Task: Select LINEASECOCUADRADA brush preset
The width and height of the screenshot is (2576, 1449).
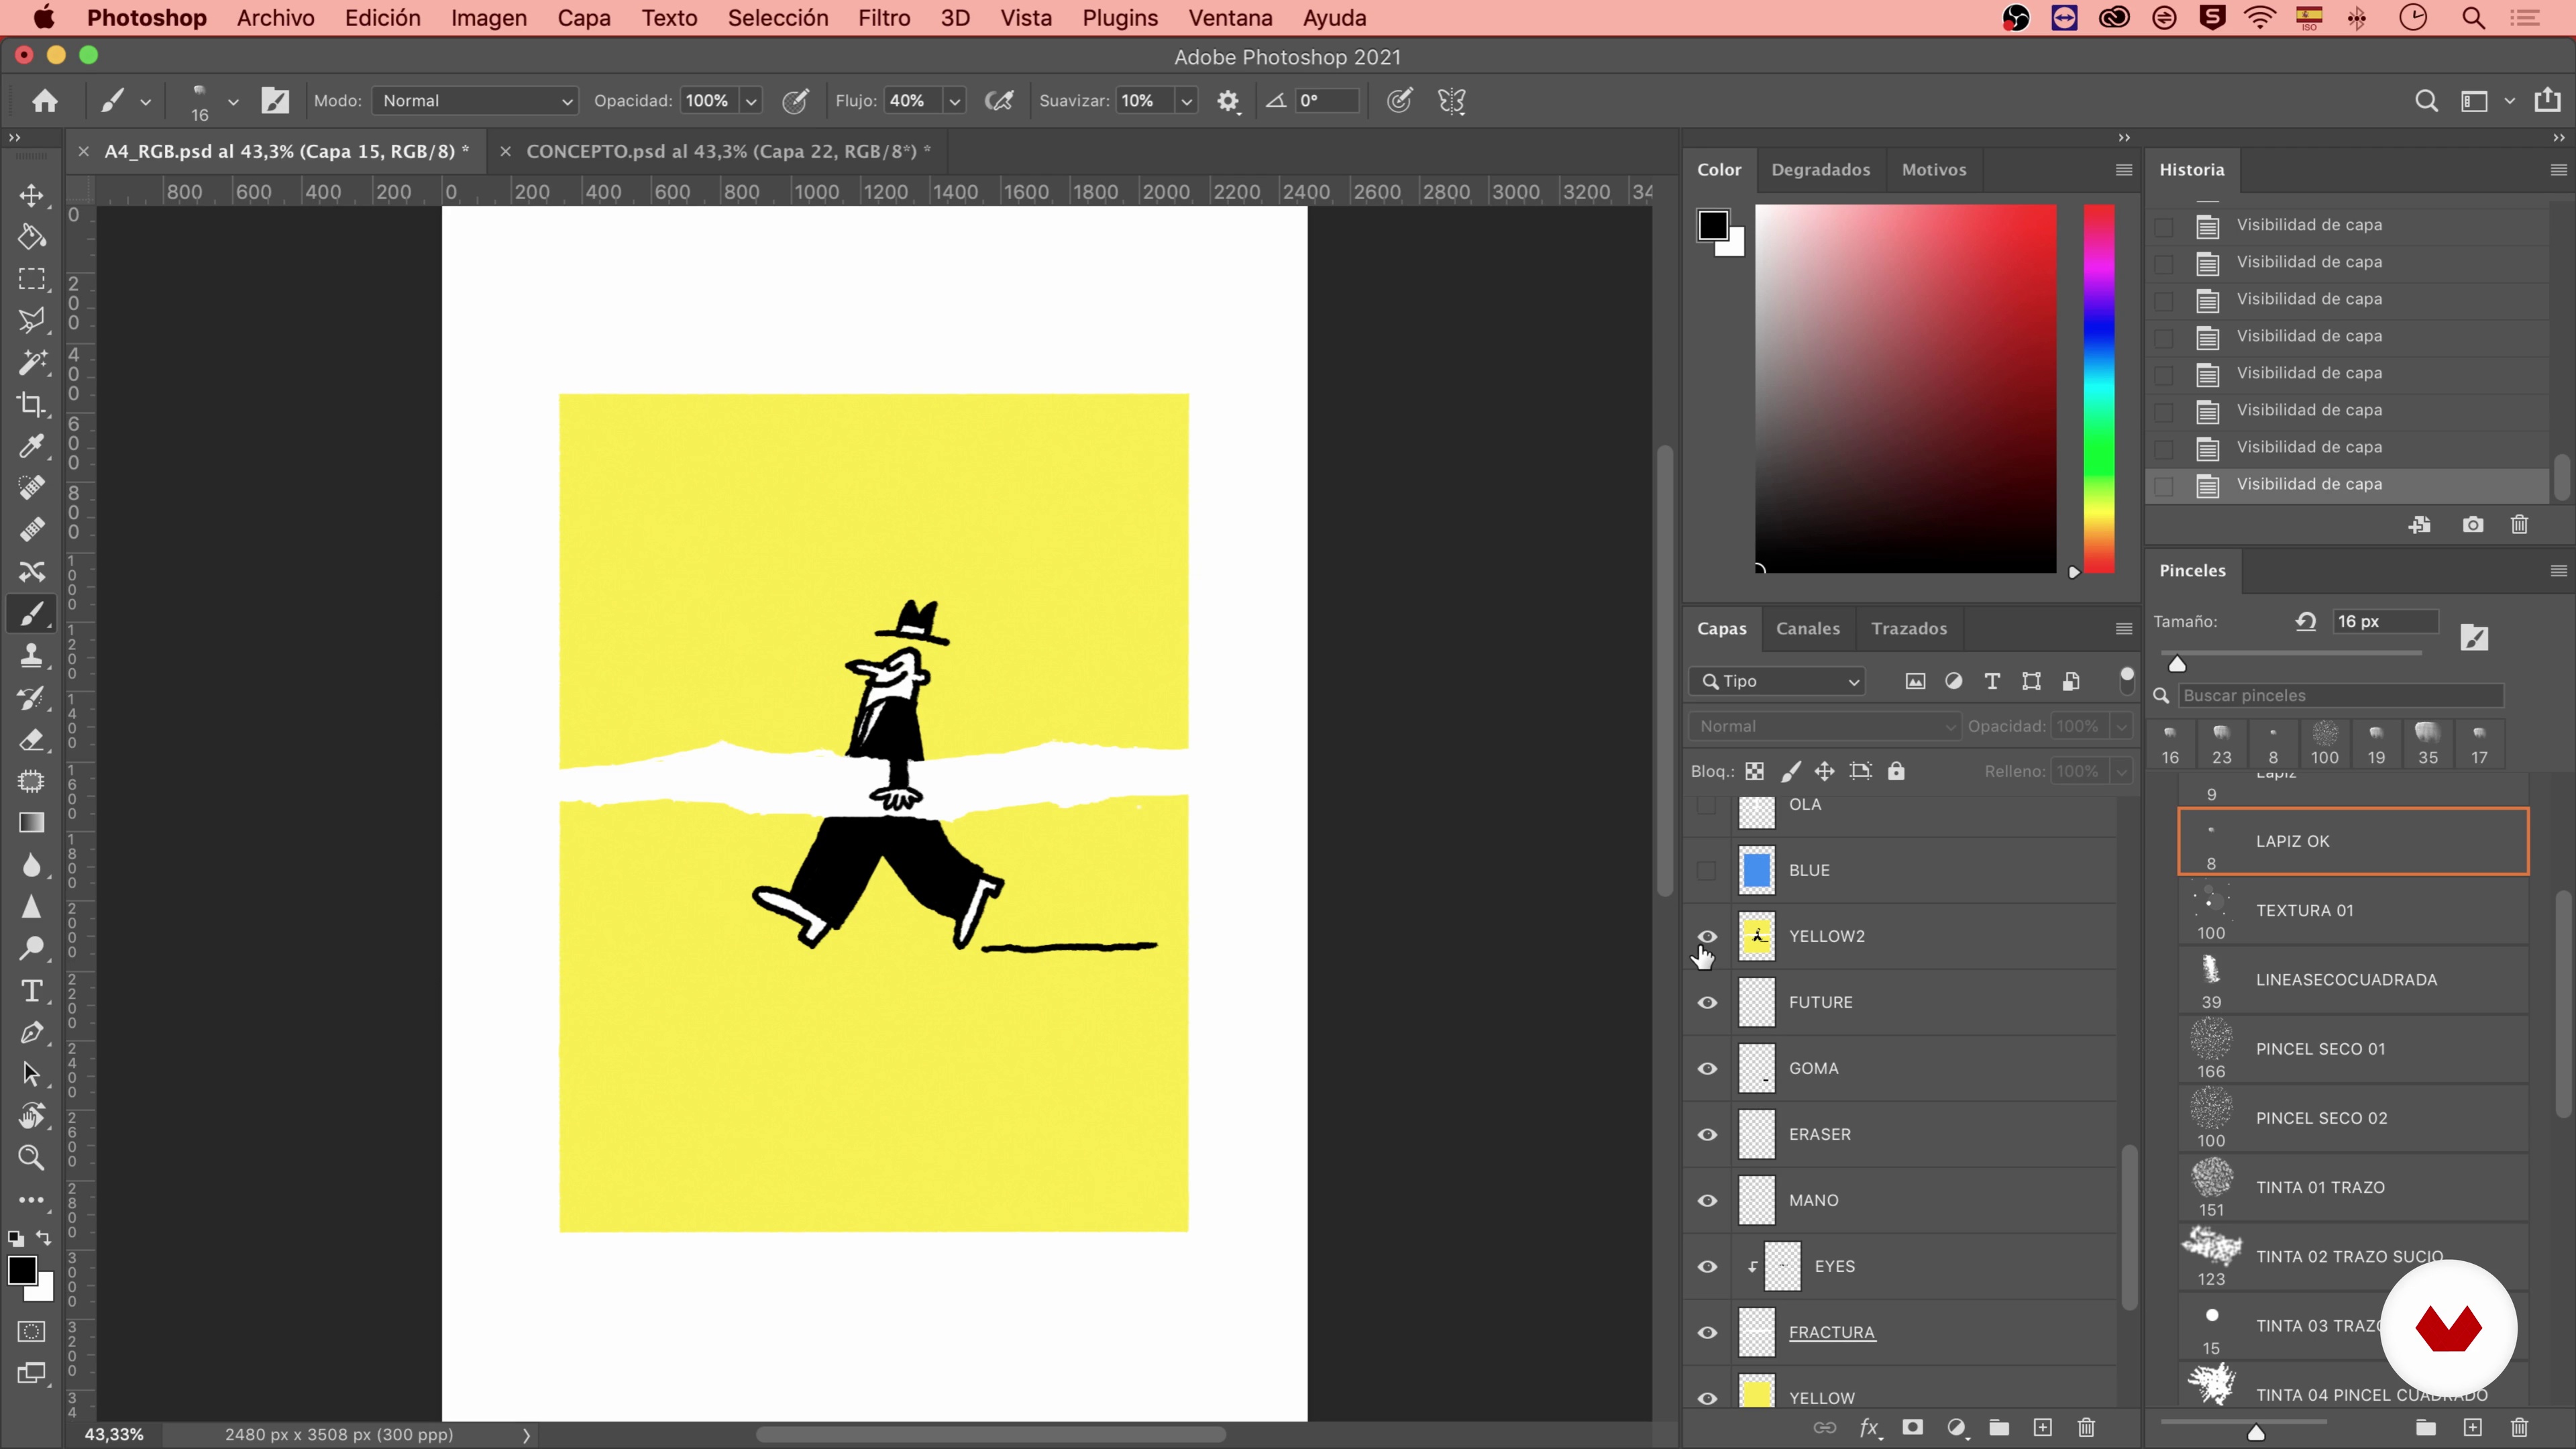Action: tap(2353, 979)
